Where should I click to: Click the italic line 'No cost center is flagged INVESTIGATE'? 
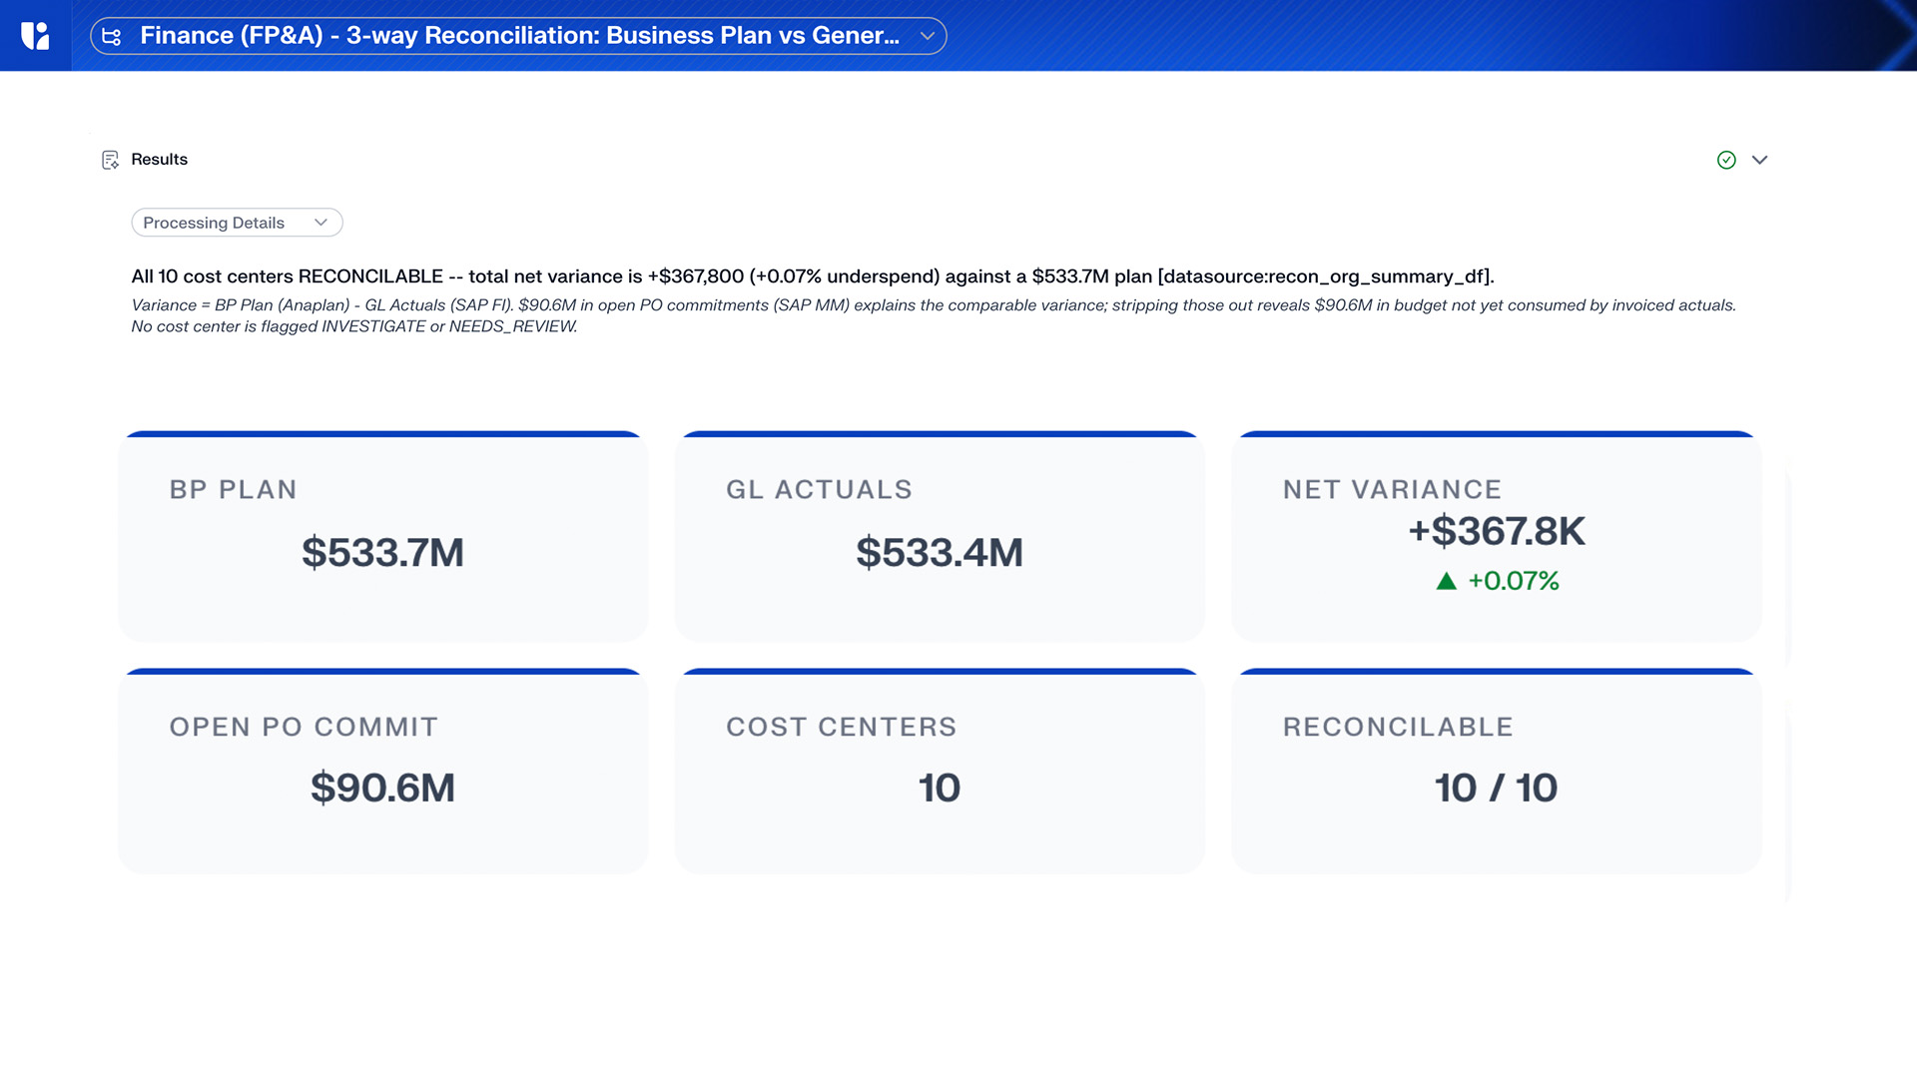354,326
